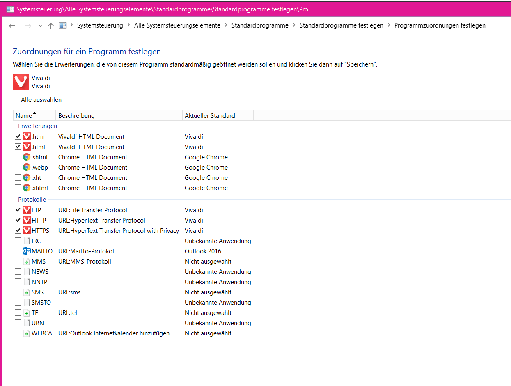Expand the chevron after Standardprogramme festlegen
The image size is (511, 386).
coord(389,25)
